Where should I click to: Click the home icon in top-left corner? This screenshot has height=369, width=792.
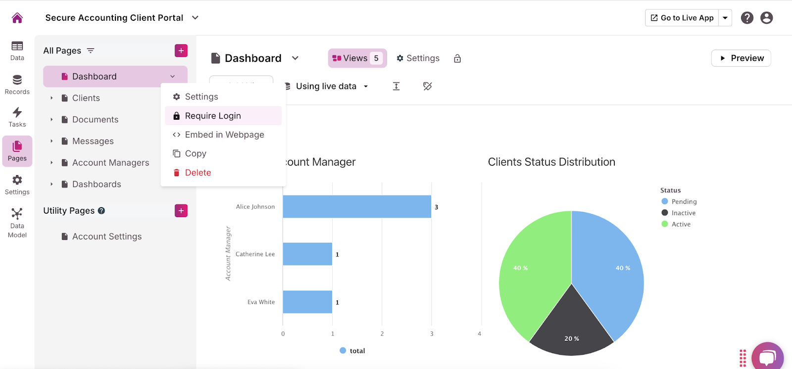[17, 18]
